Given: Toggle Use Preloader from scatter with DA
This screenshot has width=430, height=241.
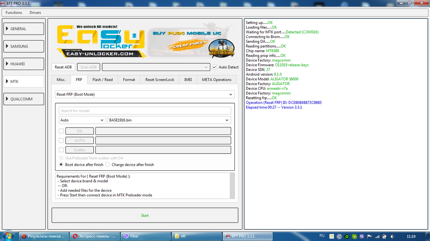Looking at the screenshot, I should point(61,158).
